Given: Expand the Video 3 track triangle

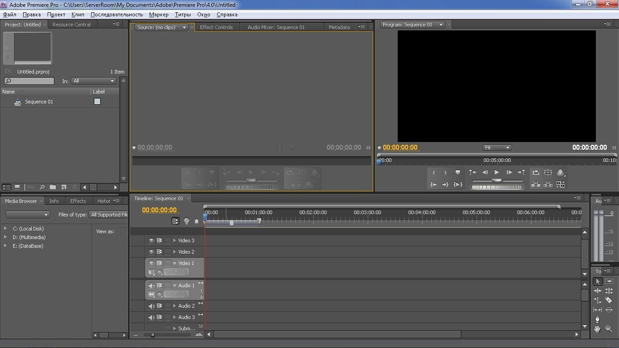Looking at the screenshot, I should tap(175, 240).
